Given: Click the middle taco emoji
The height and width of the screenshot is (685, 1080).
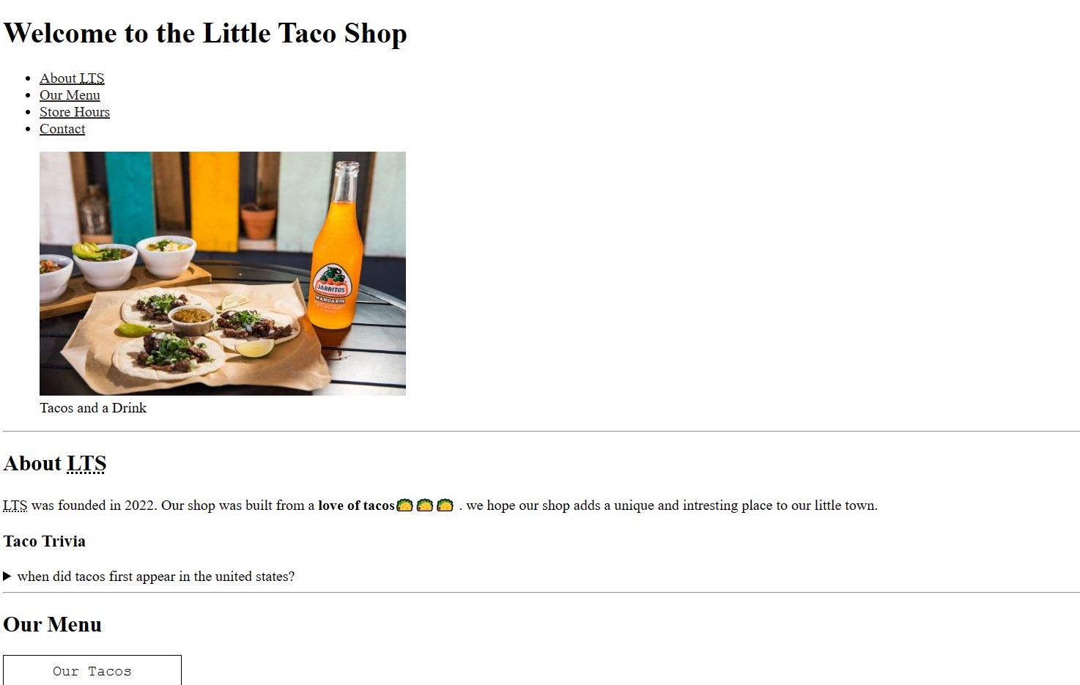Looking at the screenshot, I should (425, 506).
